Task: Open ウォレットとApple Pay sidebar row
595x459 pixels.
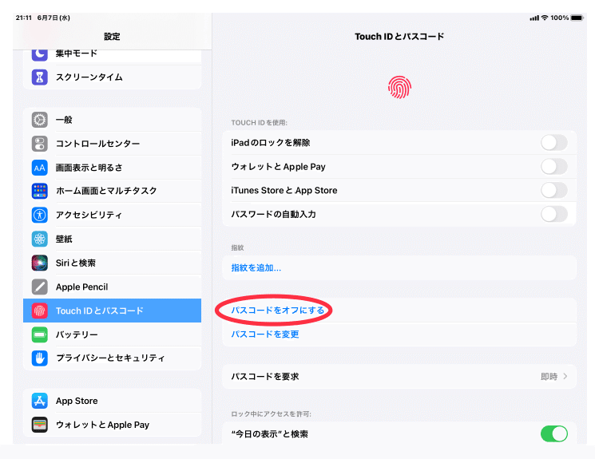Action: pyautogui.click(x=113, y=425)
